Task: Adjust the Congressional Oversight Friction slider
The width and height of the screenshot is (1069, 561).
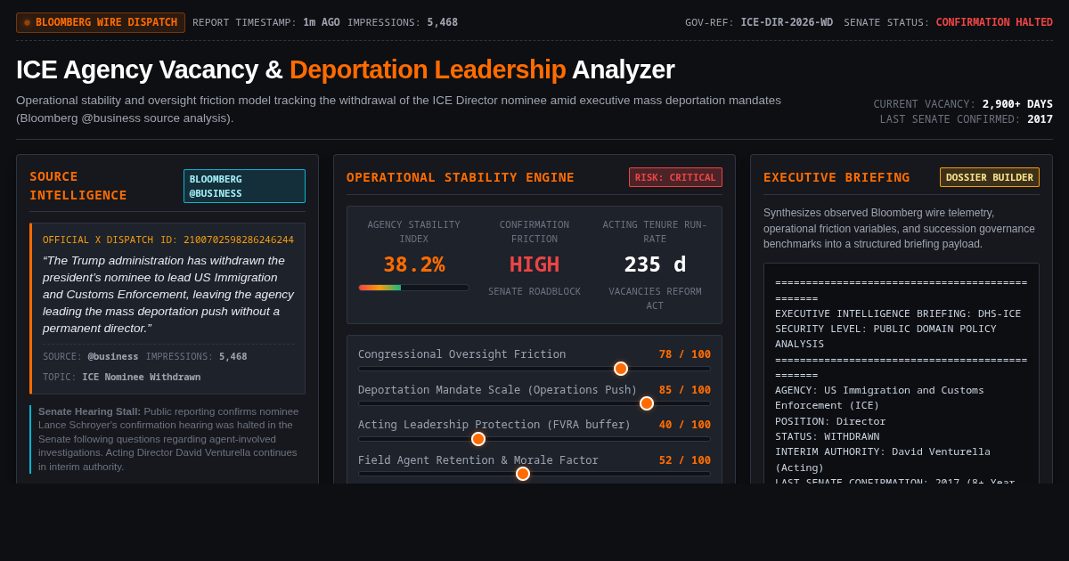Action: coord(534,369)
